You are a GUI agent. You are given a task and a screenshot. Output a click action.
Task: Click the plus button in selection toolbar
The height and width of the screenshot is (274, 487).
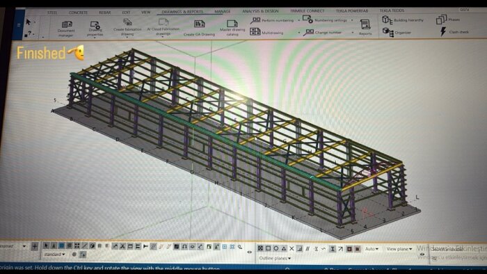35,246
